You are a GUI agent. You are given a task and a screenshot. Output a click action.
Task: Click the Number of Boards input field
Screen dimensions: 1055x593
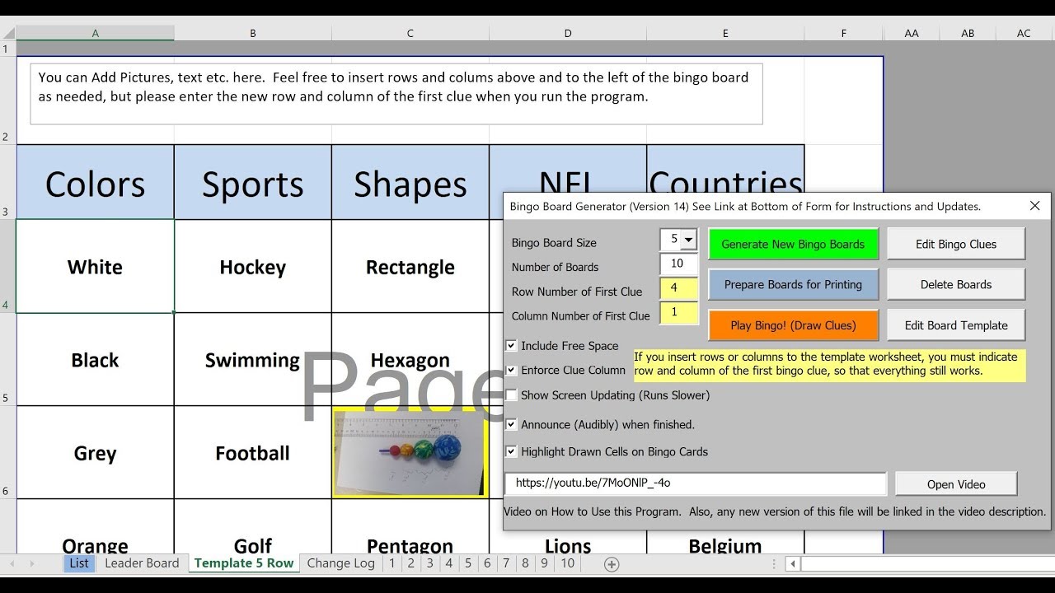tap(679, 264)
